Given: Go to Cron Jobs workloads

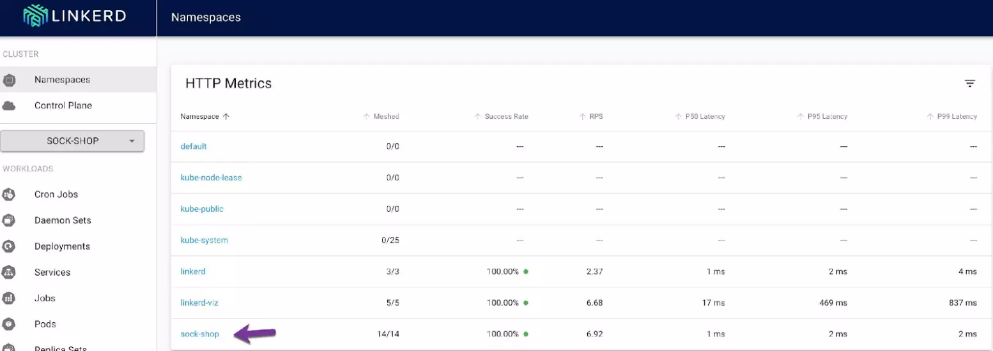Looking at the screenshot, I should (78, 194).
